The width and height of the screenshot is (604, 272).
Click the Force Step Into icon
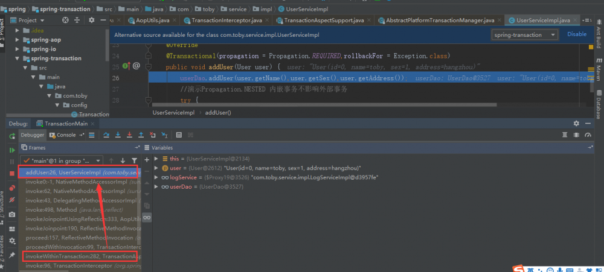pyautogui.click(x=129, y=135)
